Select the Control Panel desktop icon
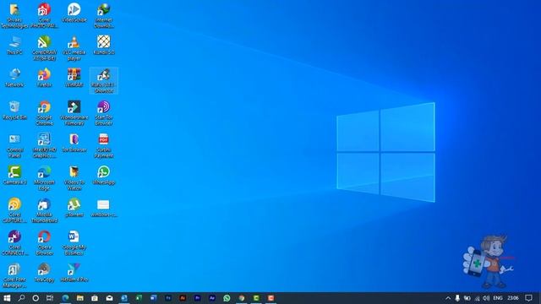Screen dimensions: 541x304 [x=14, y=145]
